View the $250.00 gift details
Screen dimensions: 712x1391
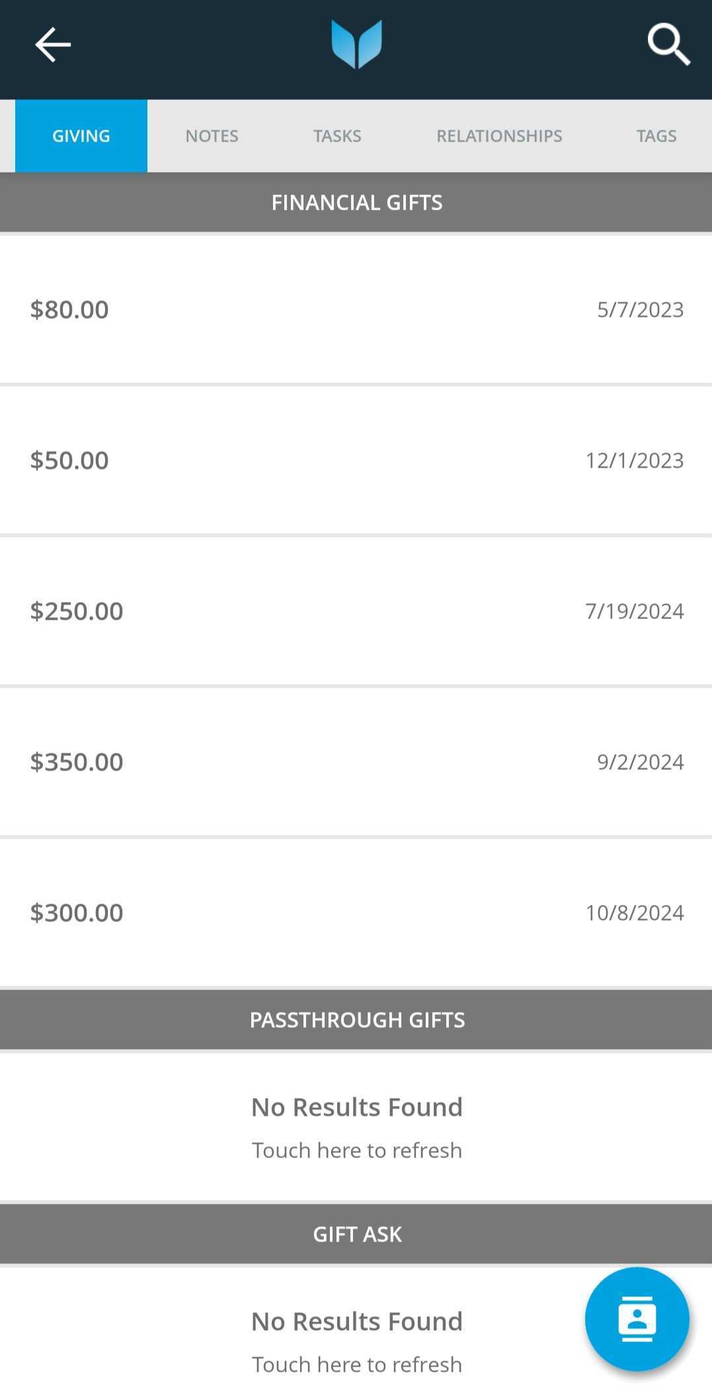point(356,611)
